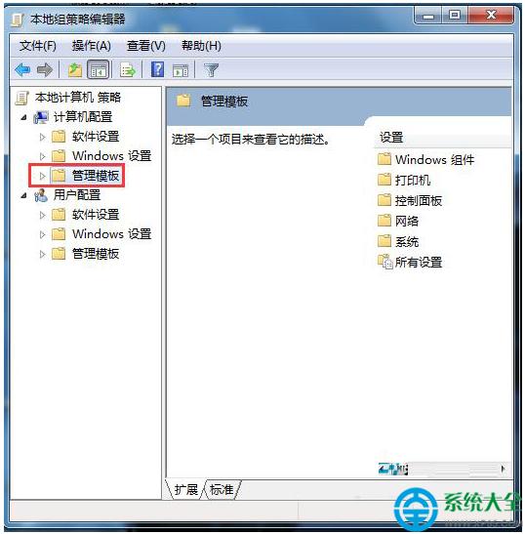Toggle the Show/Hide console tree button
This screenshot has height=534, width=525.
(x=98, y=70)
